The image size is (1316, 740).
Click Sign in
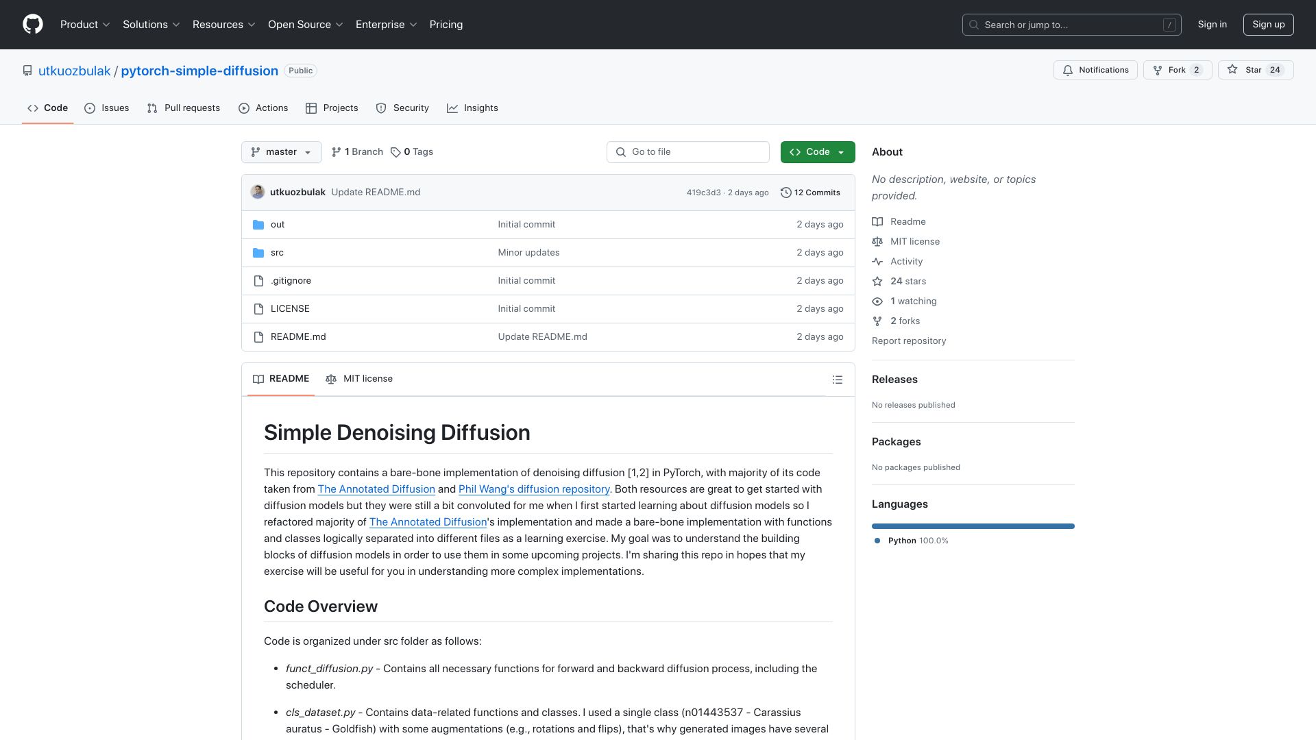pyautogui.click(x=1213, y=25)
